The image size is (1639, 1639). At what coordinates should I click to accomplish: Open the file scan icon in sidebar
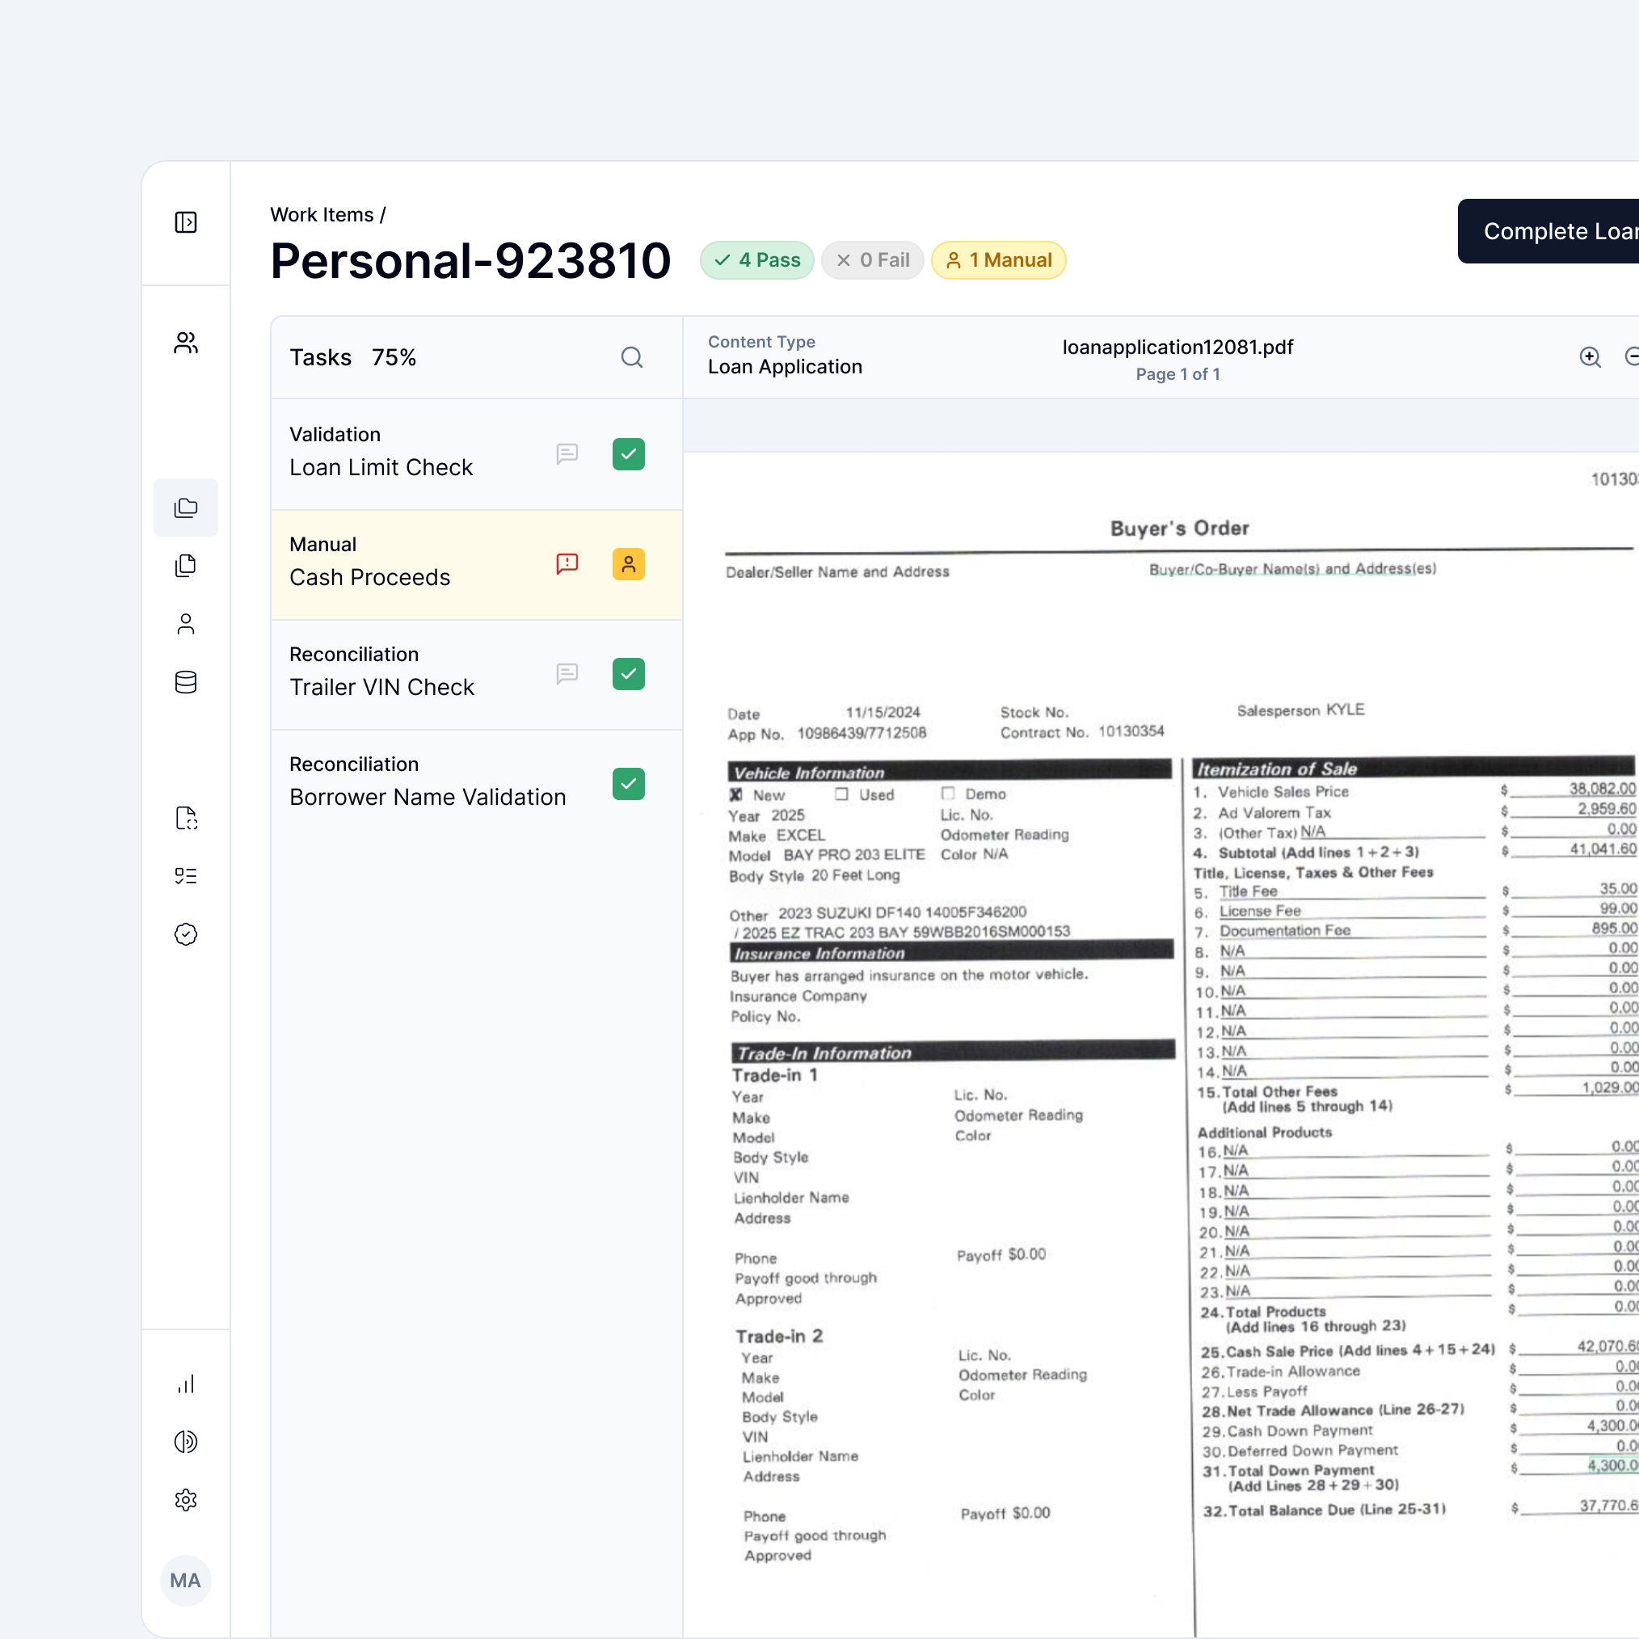186,818
